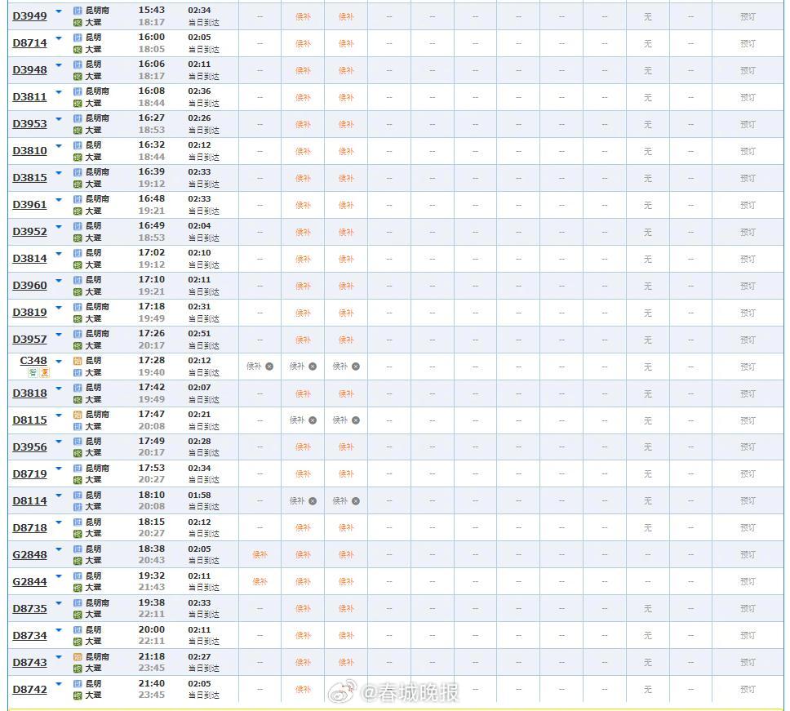Image resolution: width=790 pixels, height=711 pixels.
Task: Expand the arrow next to train D8714
Action: (x=59, y=38)
